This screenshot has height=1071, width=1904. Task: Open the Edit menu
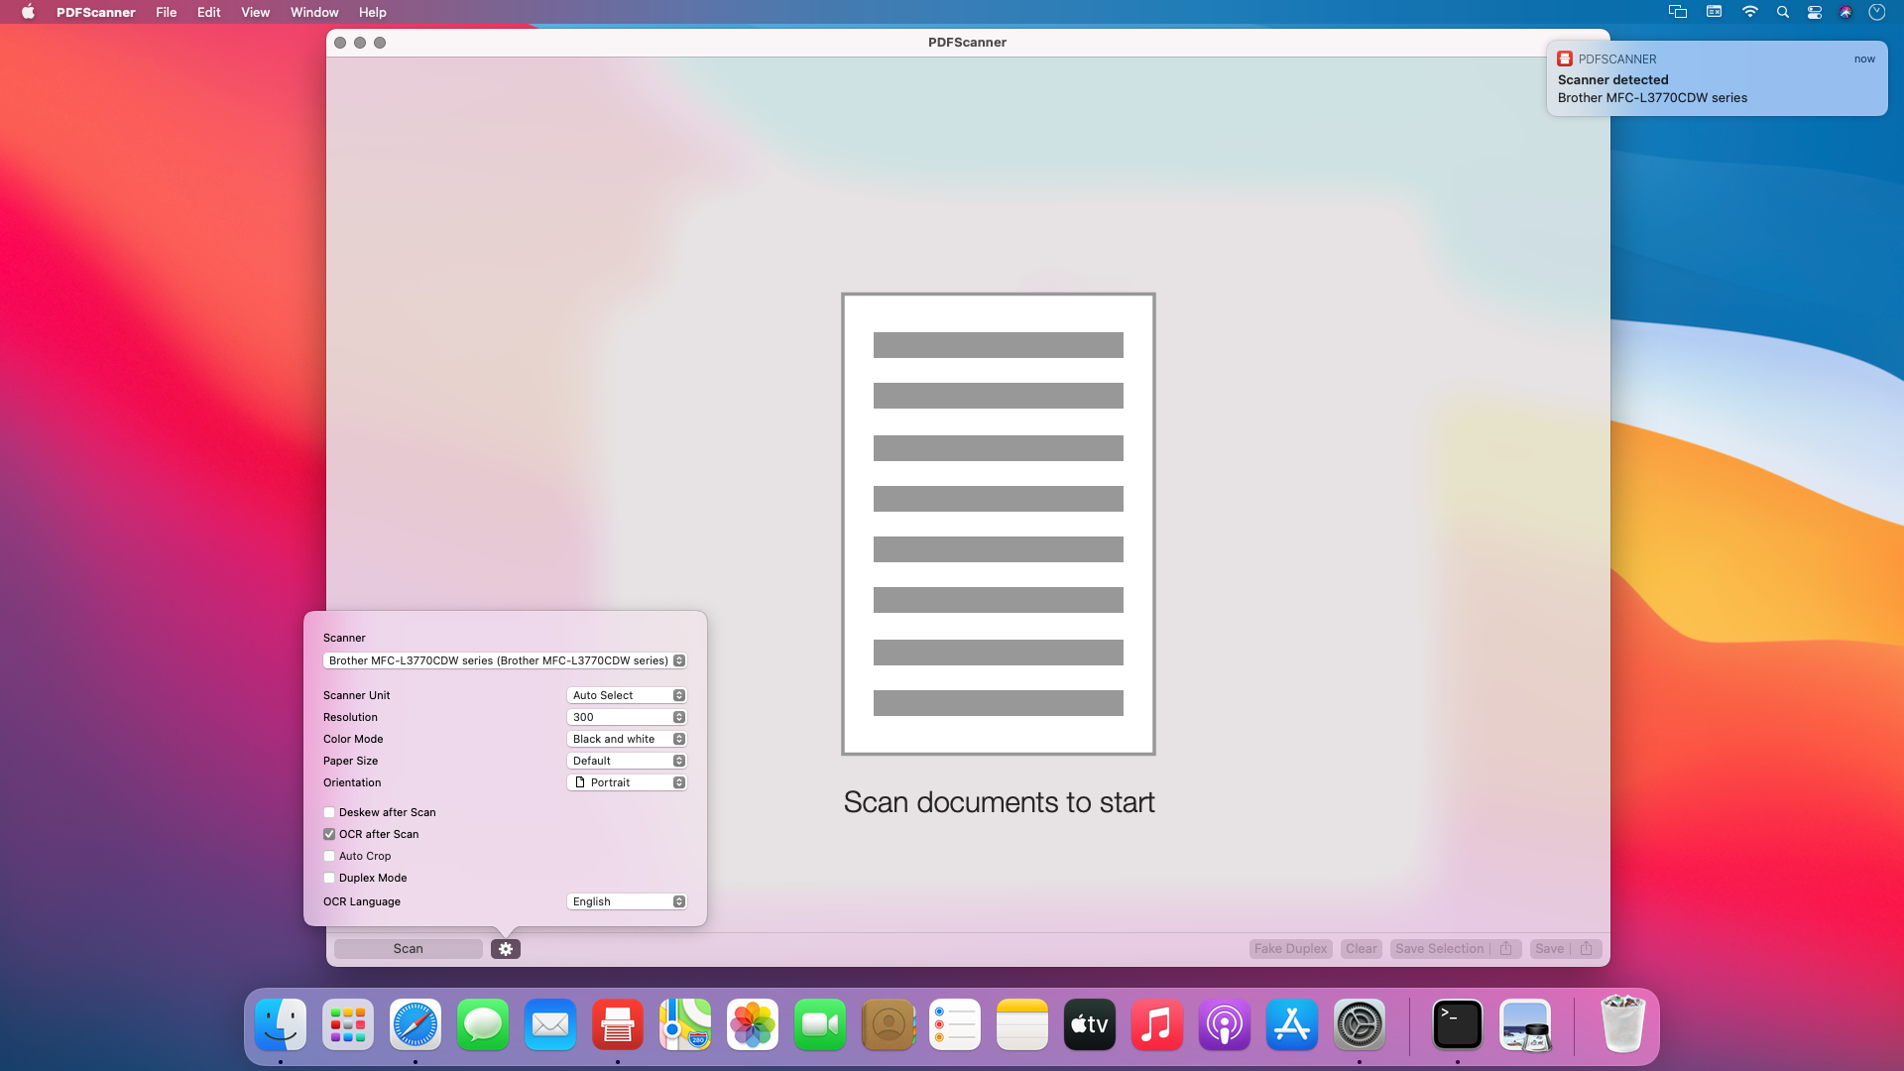click(208, 12)
